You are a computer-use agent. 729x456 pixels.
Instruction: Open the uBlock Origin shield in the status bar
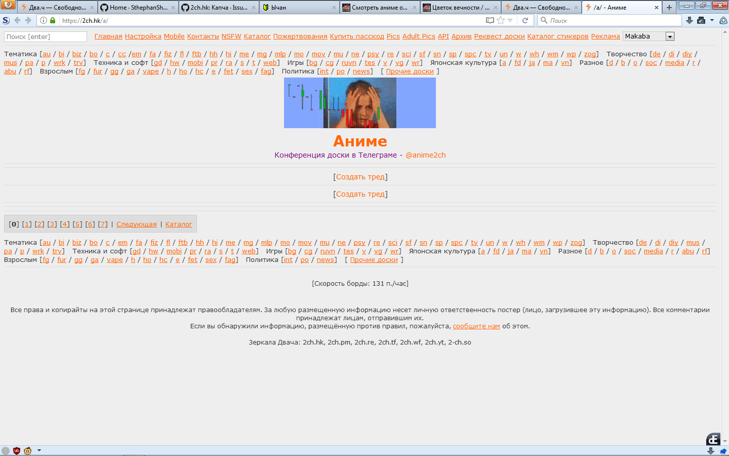click(16, 450)
